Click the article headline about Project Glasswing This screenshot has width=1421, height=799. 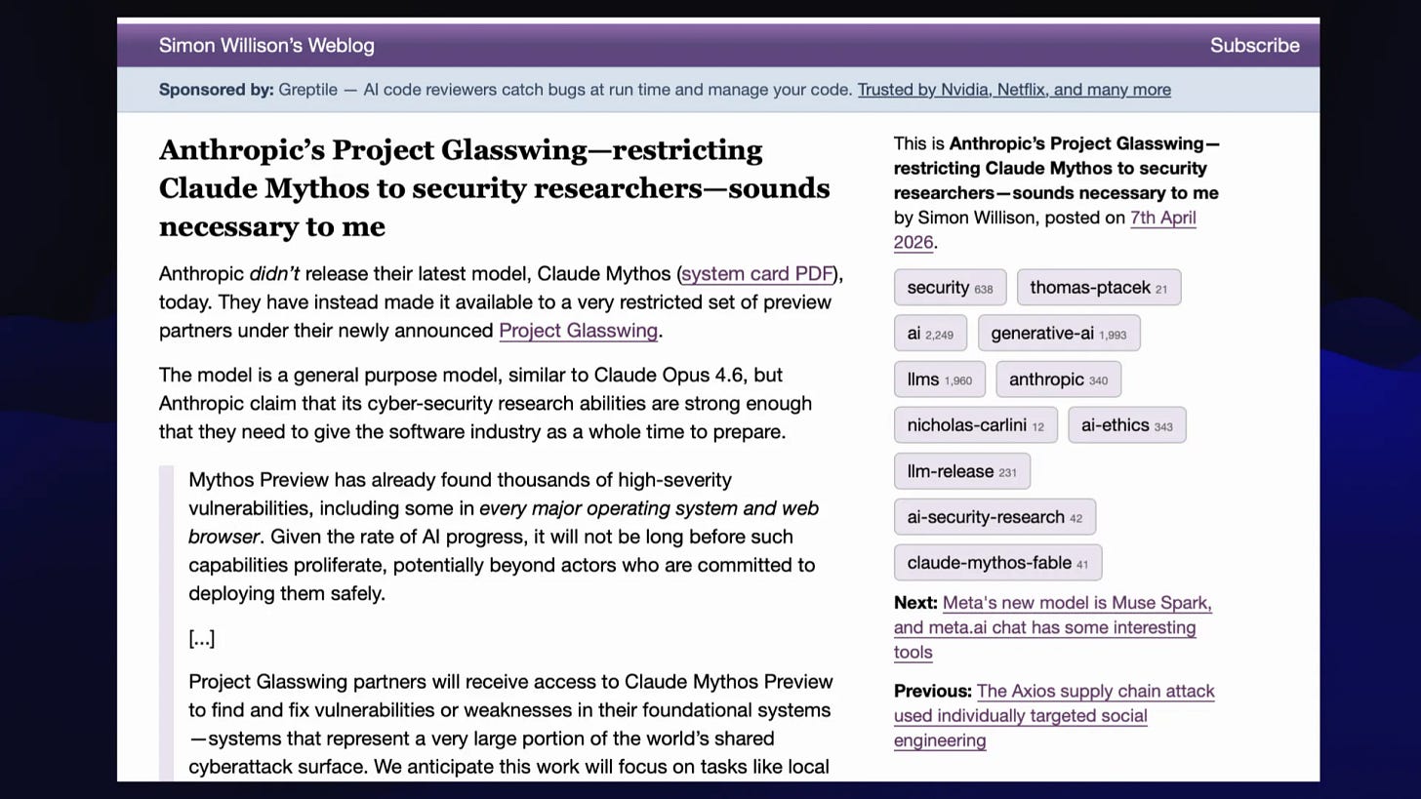(x=494, y=188)
